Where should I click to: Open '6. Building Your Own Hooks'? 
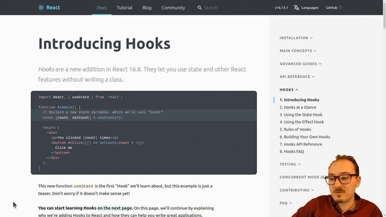tap(305, 137)
